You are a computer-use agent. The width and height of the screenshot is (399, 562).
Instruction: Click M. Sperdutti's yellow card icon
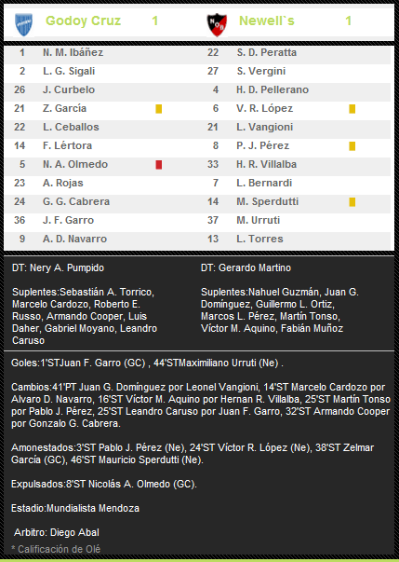[352, 202]
